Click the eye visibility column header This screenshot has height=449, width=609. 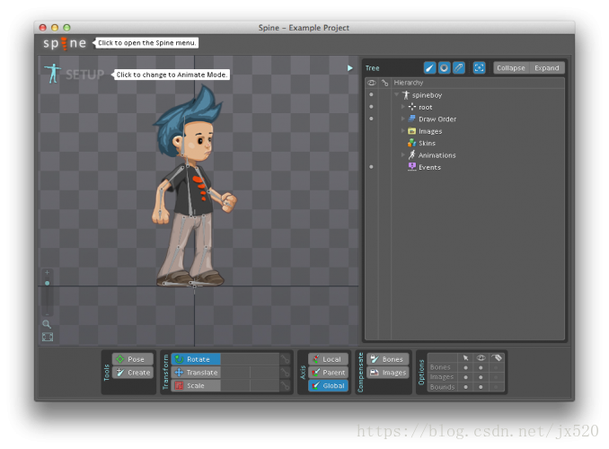(x=372, y=83)
